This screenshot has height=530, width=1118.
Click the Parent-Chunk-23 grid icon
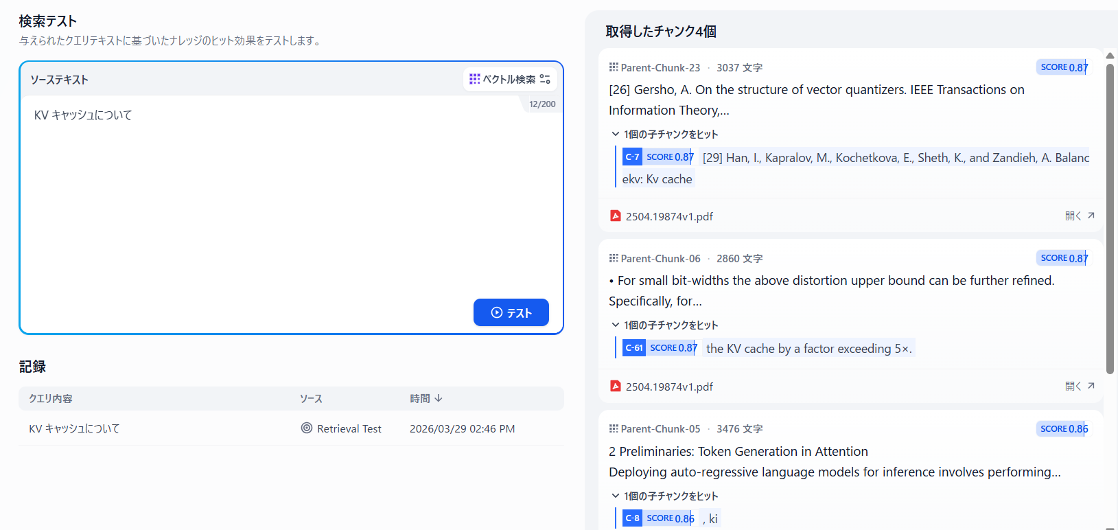(x=614, y=67)
